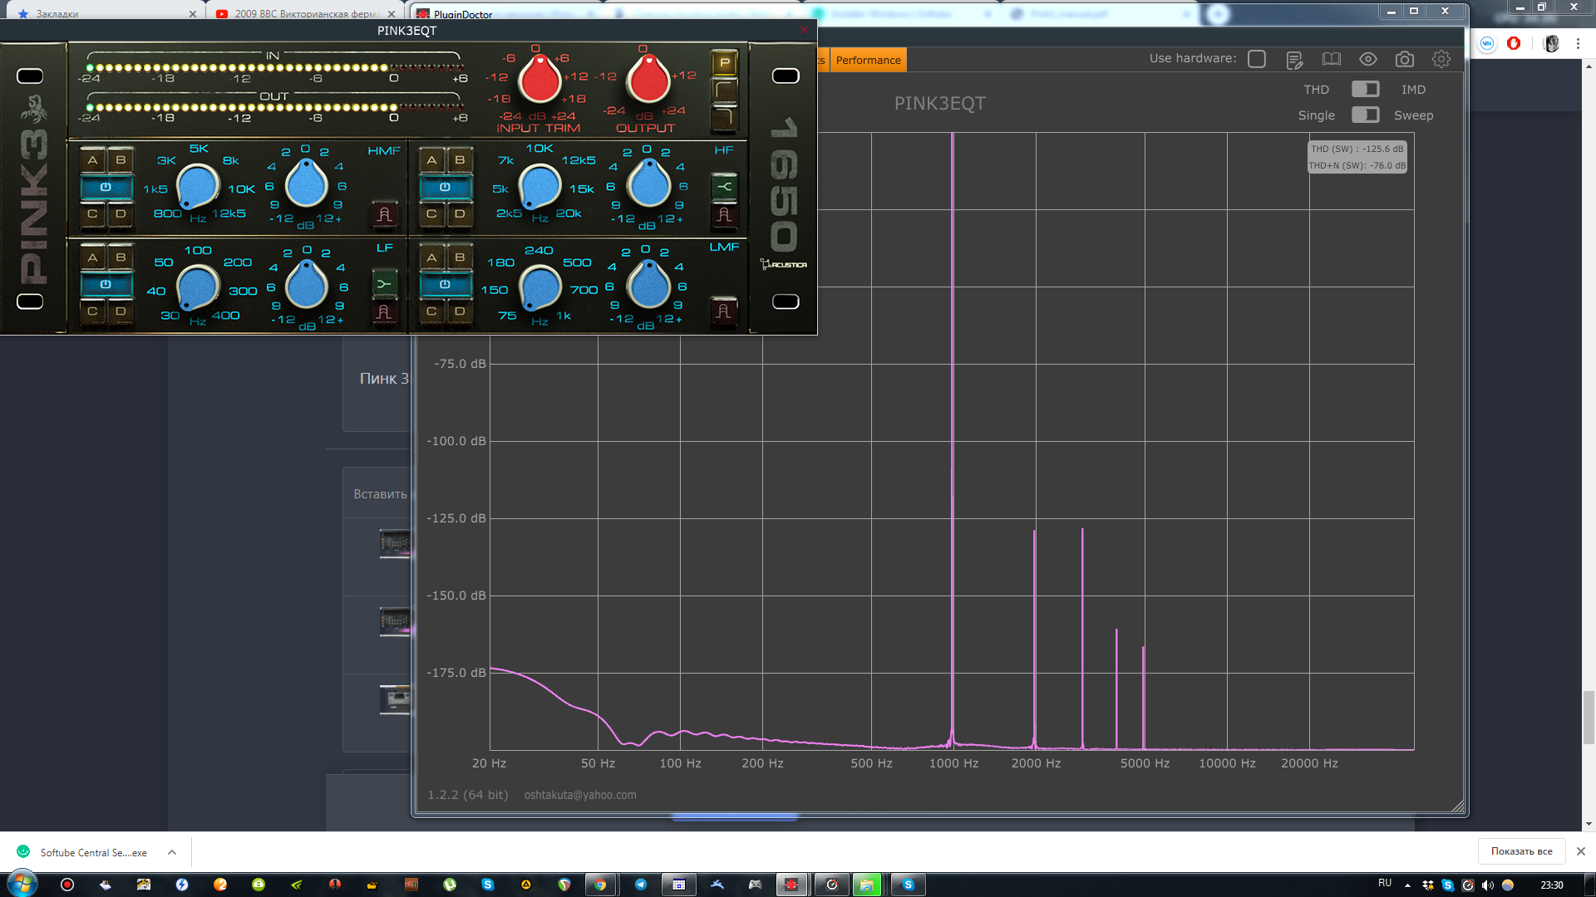Toggle the Use hardware checkbox

tap(1257, 59)
